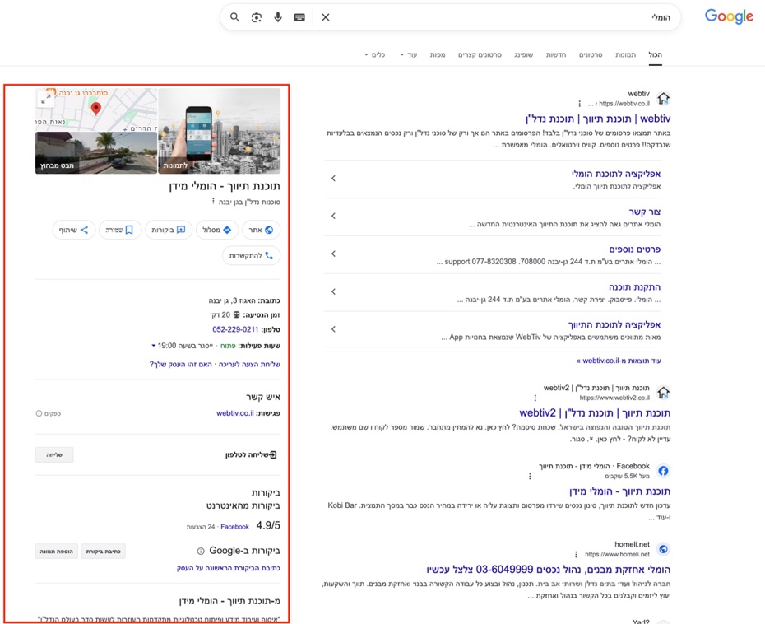Expand the map to full view
This screenshot has width=765, height=624.
(x=46, y=99)
